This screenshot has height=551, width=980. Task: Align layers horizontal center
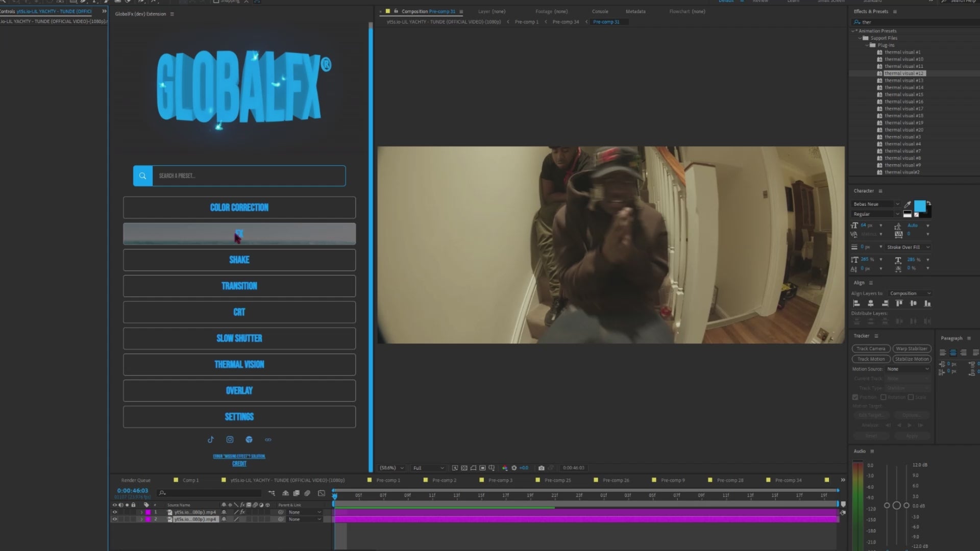871,303
